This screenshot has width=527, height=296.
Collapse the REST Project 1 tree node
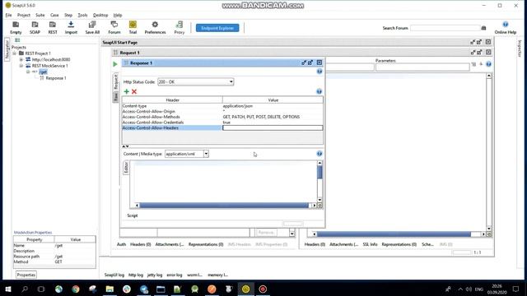pos(15,53)
